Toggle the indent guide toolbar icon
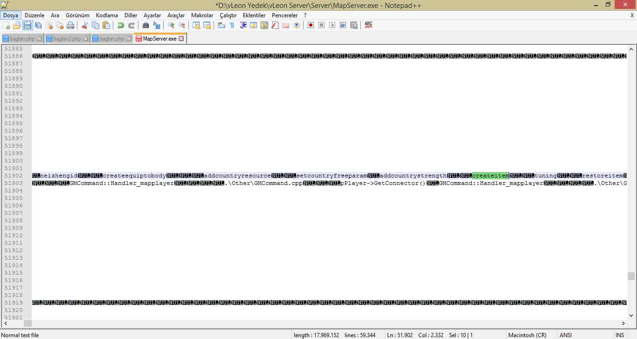 coord(243,25)
